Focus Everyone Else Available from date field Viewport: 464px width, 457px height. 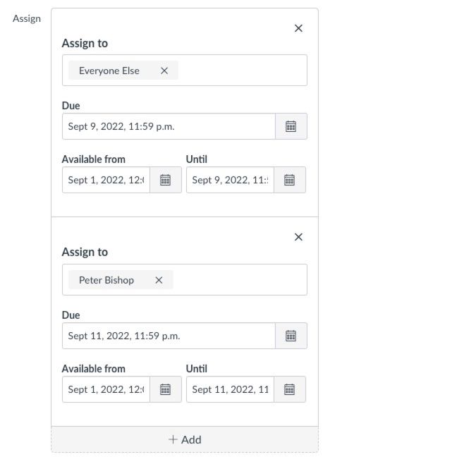click(x=106, y=180)
